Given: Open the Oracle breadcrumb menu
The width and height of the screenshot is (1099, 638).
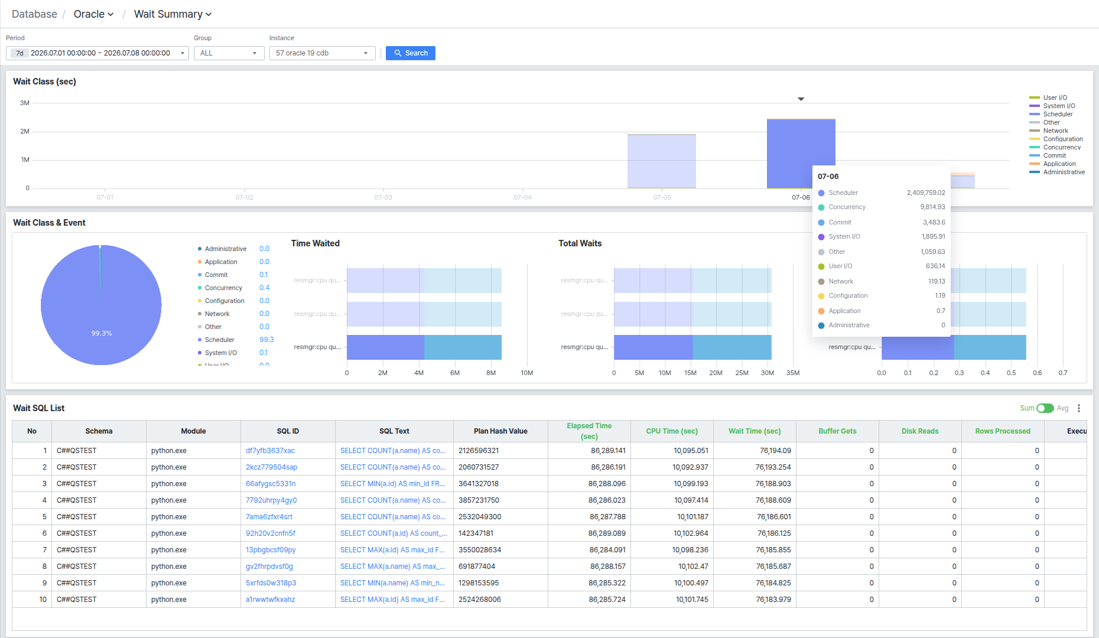Looking at the screenshot, I should (x=93, y=14).
